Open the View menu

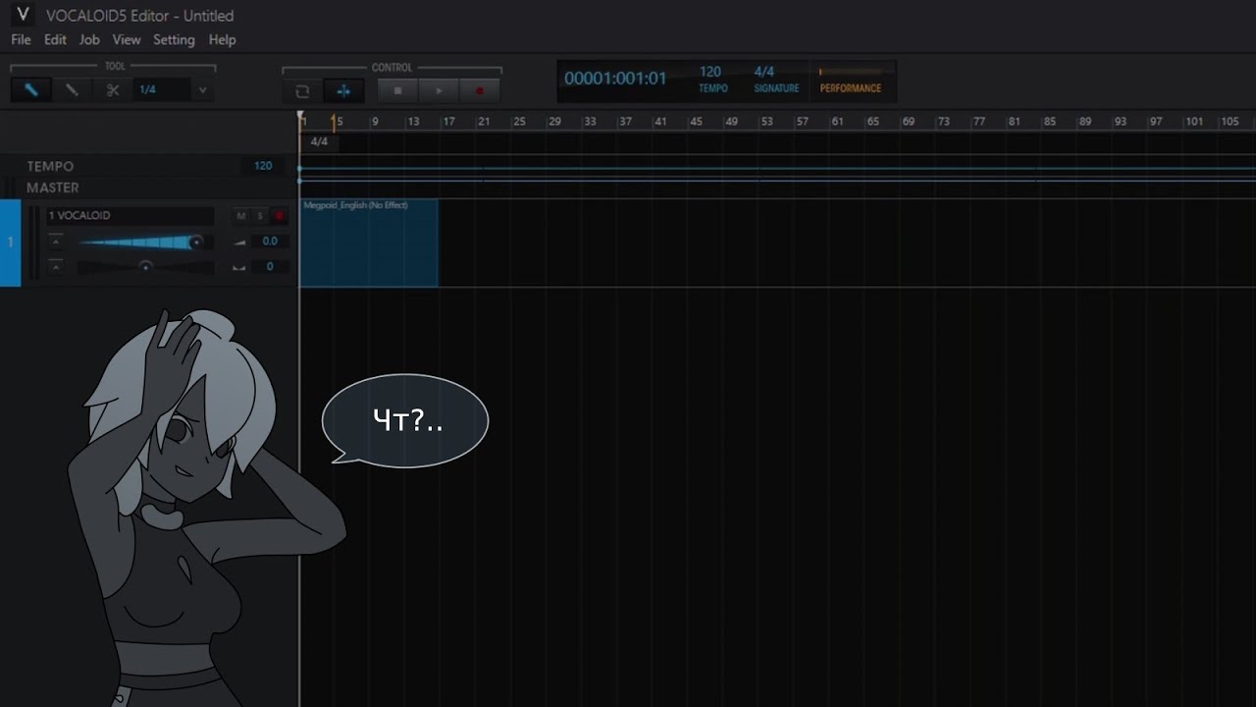coord(127,40)
